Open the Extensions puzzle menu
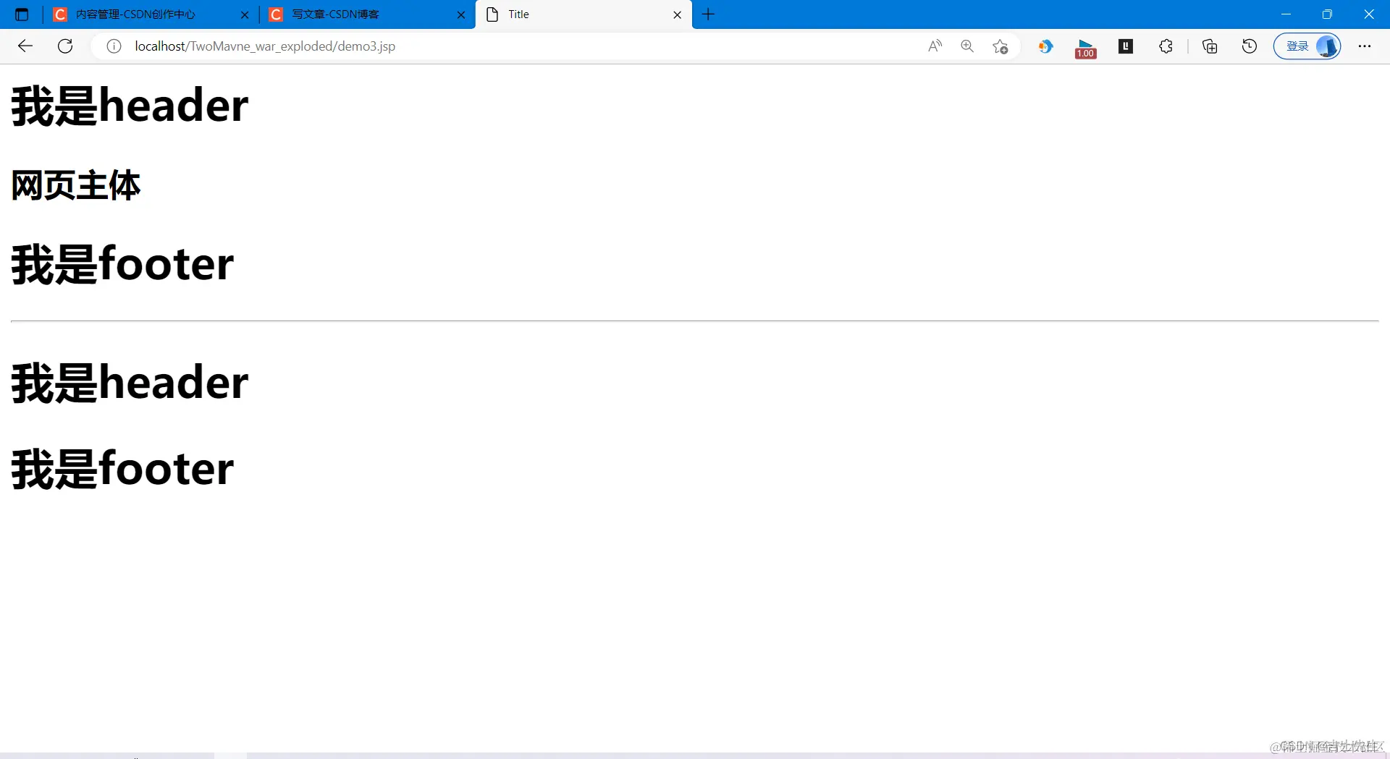This screenshot has width=1390, height=759. click(1166, 46)
